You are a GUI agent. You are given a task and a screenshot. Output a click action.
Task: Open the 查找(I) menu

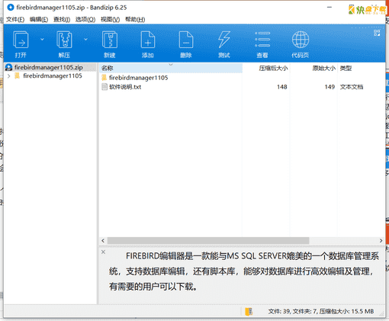tap(62, 20)
